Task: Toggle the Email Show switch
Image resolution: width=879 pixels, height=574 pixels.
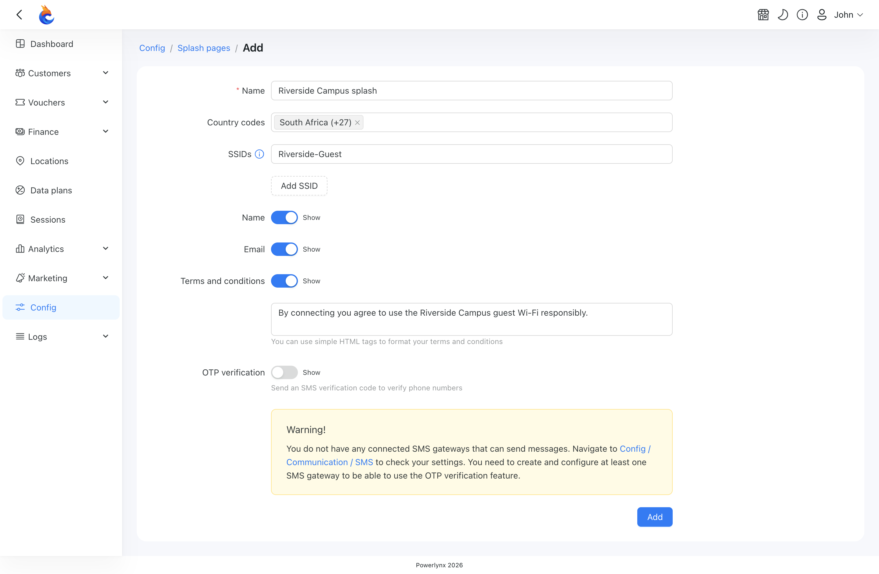Action: coord(284,249)
